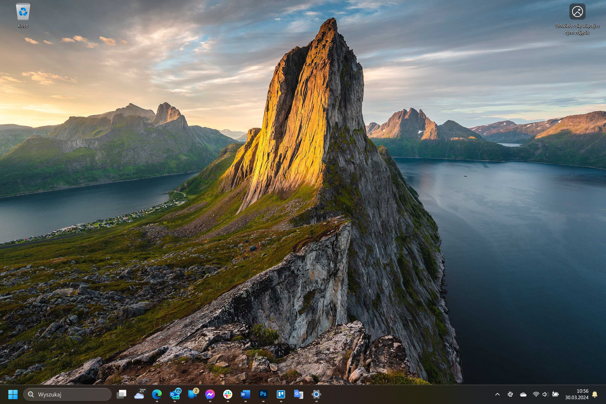Image resolution: width=606 pixels, height=404 pixels.
Task: Open the clock showing 10:56 30.03.2024
Action: coord(577,394)
